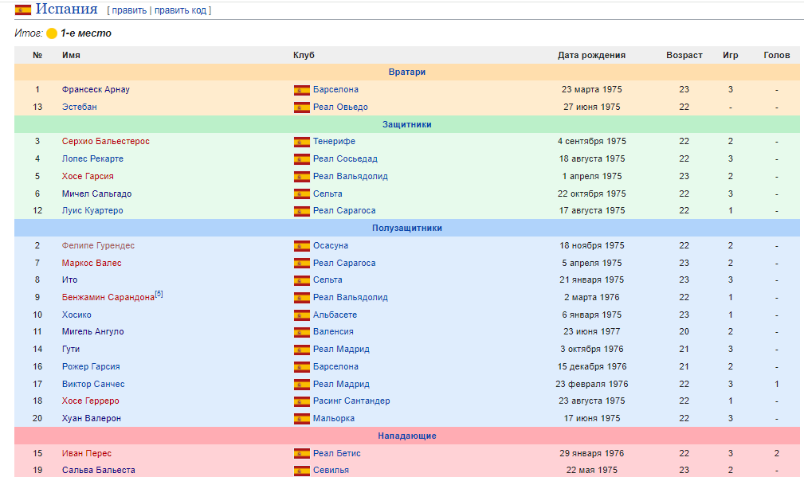Click the Игр column header
This screenshot has height=477, width=804.
click(730, 55)
